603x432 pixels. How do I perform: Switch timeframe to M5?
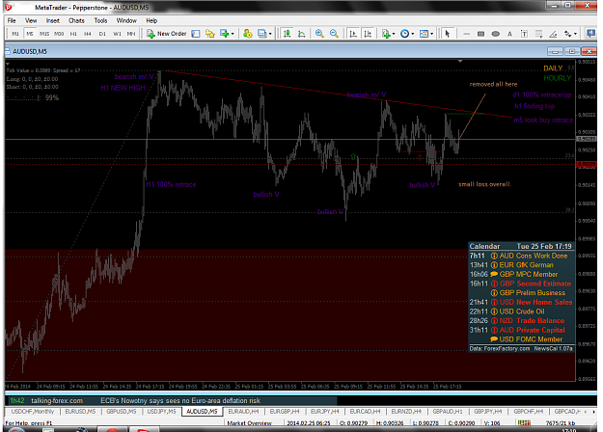click(30, 34)
